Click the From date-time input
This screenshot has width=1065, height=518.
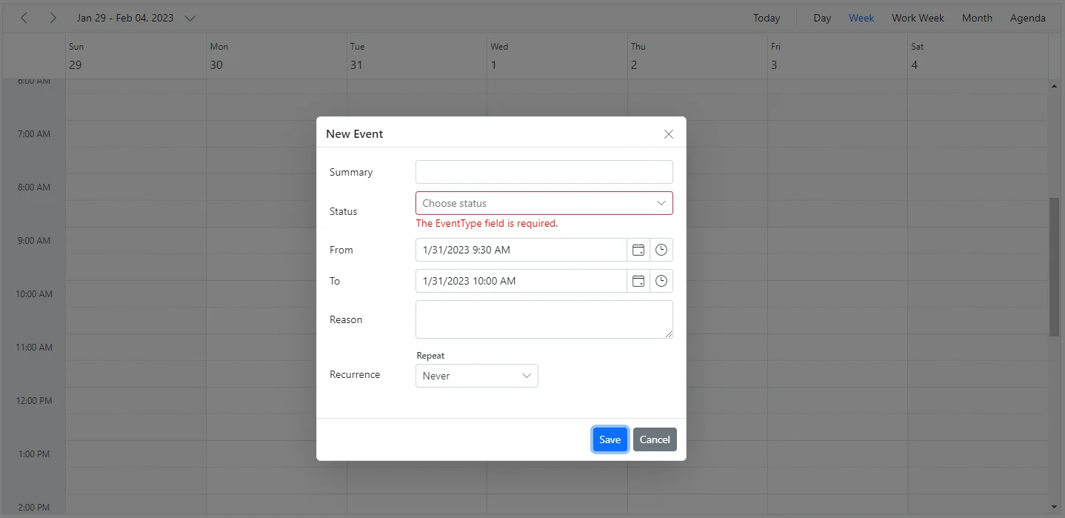[x=521, y=250]
